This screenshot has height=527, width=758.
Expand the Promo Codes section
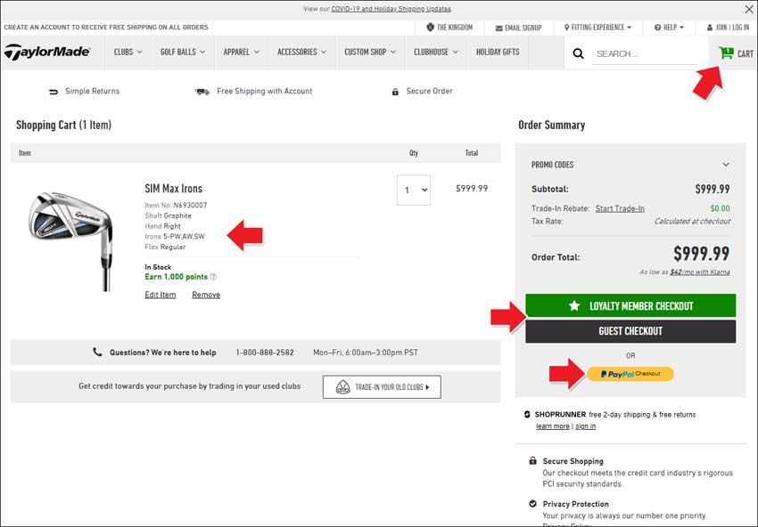coord(630,165)
